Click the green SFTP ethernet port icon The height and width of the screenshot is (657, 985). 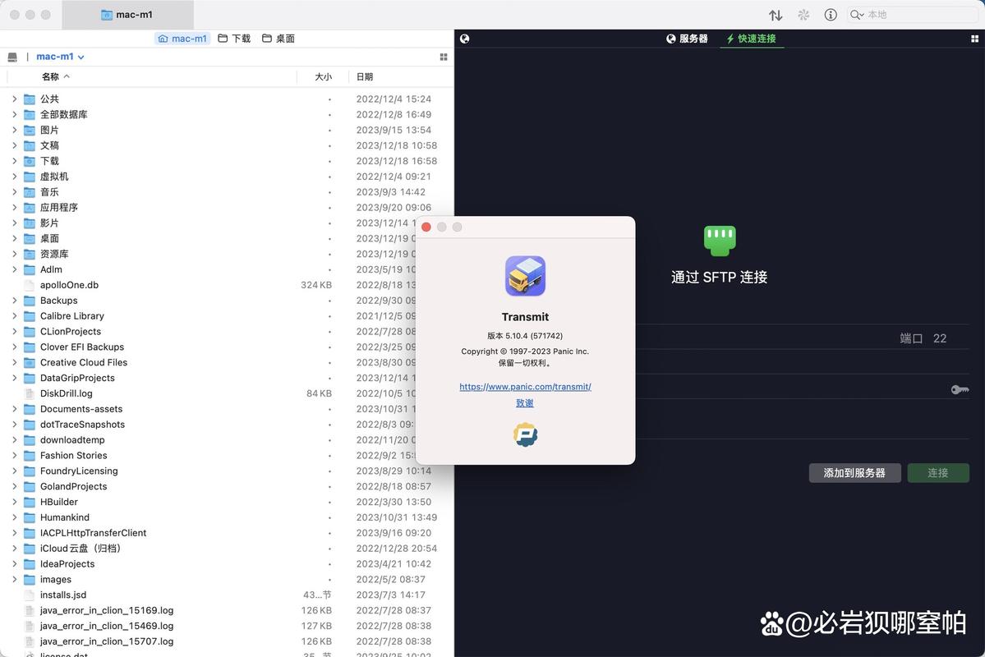pos(720,241)
